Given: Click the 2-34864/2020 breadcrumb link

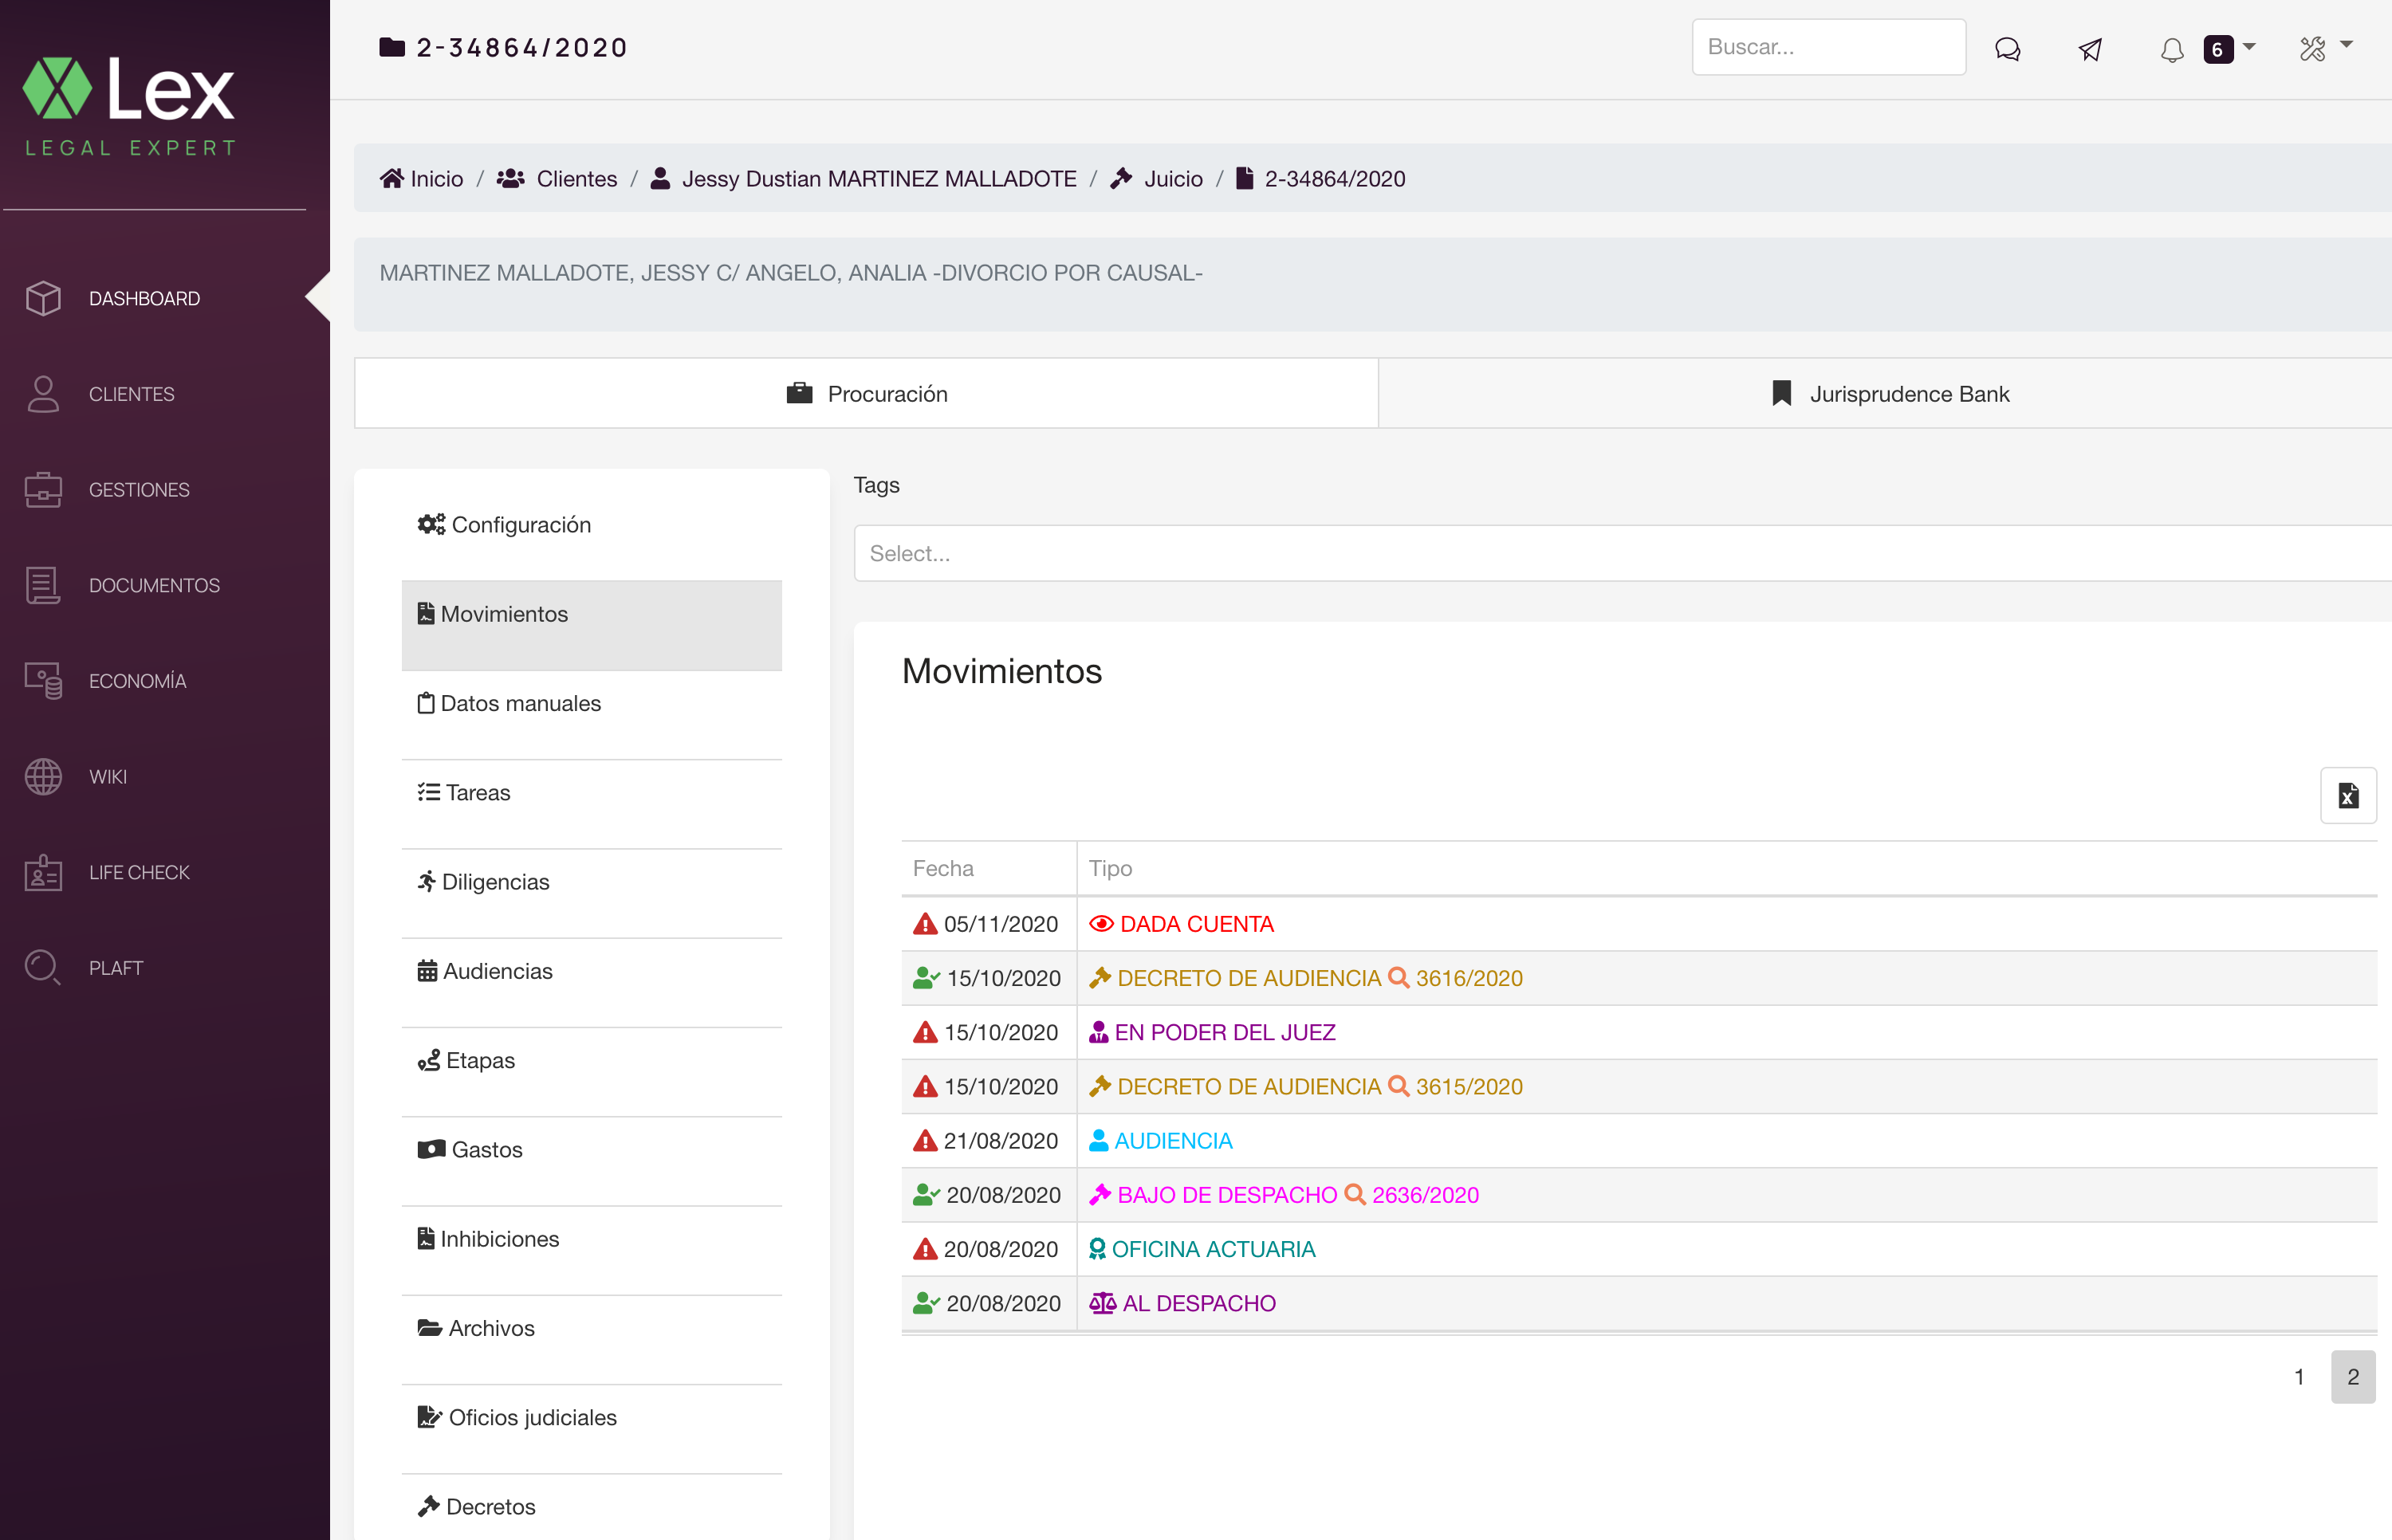Looking at the screenshot, I should click(x=1320, y=178).
